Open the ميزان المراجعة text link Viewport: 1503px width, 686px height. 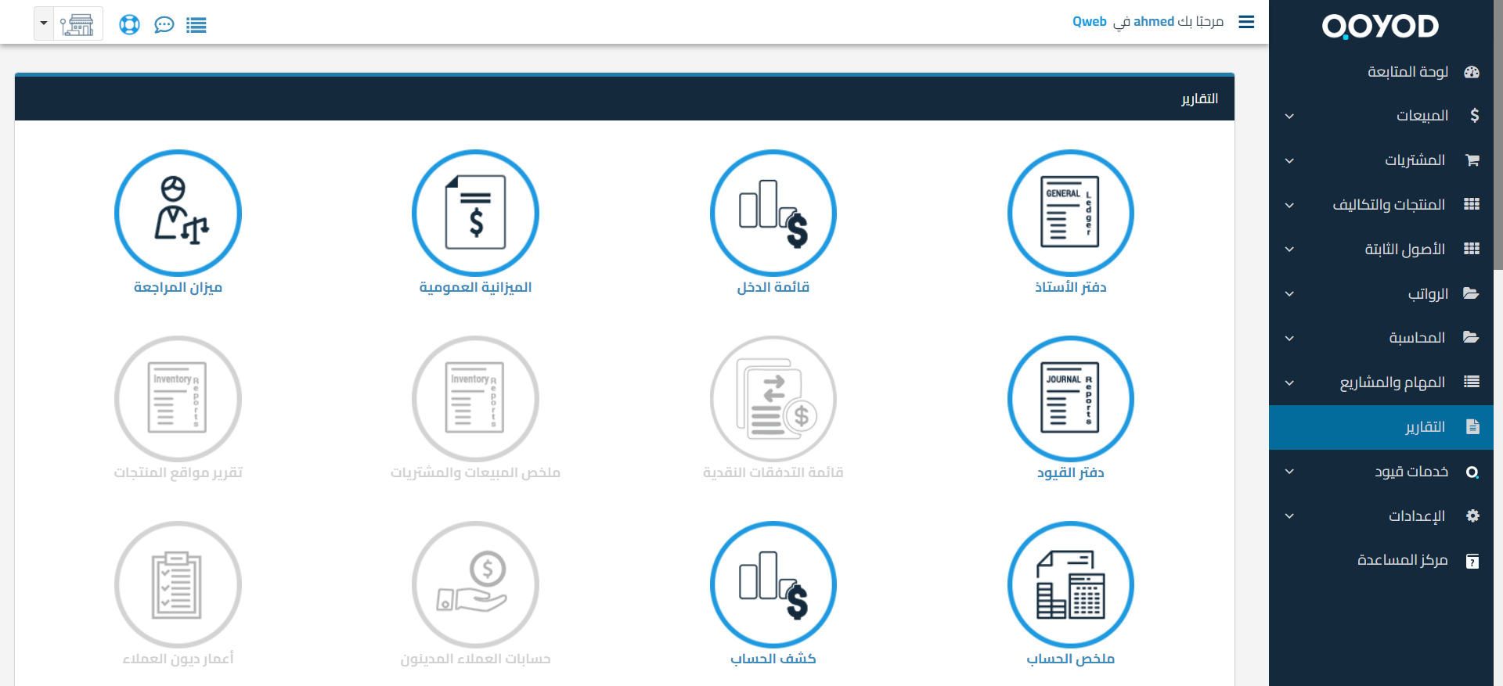tap(178, 287)
